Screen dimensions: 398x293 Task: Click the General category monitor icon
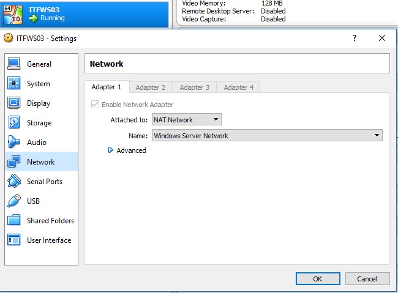(13, 64)
